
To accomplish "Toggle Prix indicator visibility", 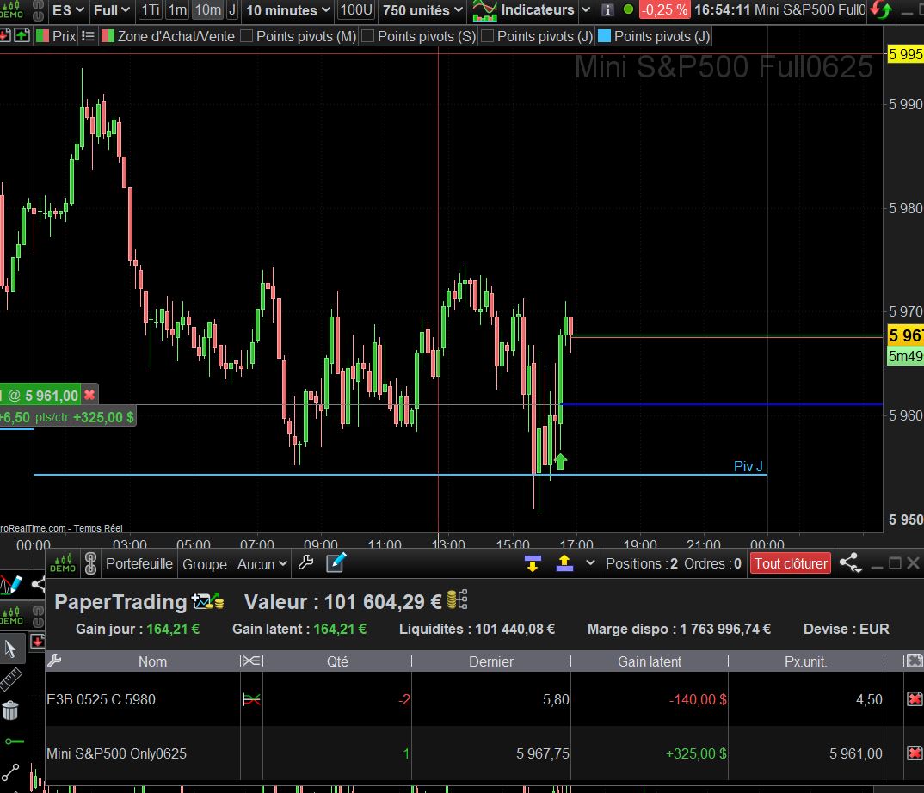I will tap(42, 36).
